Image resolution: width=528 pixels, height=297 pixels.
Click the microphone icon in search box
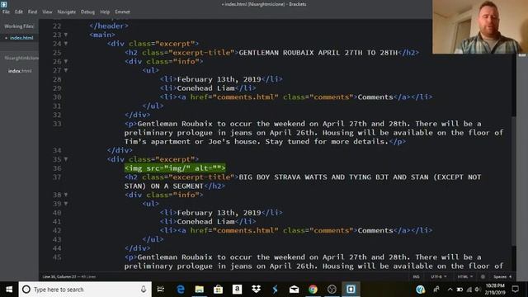click(x=144, y=290)
